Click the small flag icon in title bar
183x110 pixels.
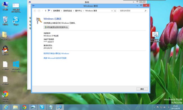34,6
